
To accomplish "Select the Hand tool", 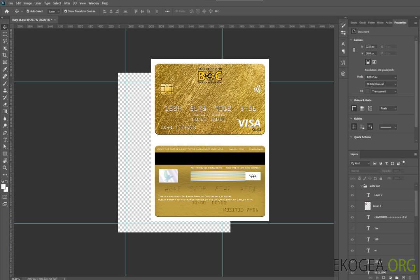I will 5,161.
